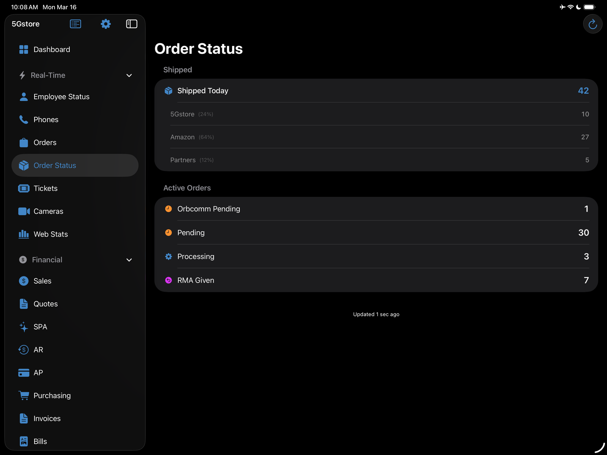Open the Phones section via phone icon

coord(23,119)
